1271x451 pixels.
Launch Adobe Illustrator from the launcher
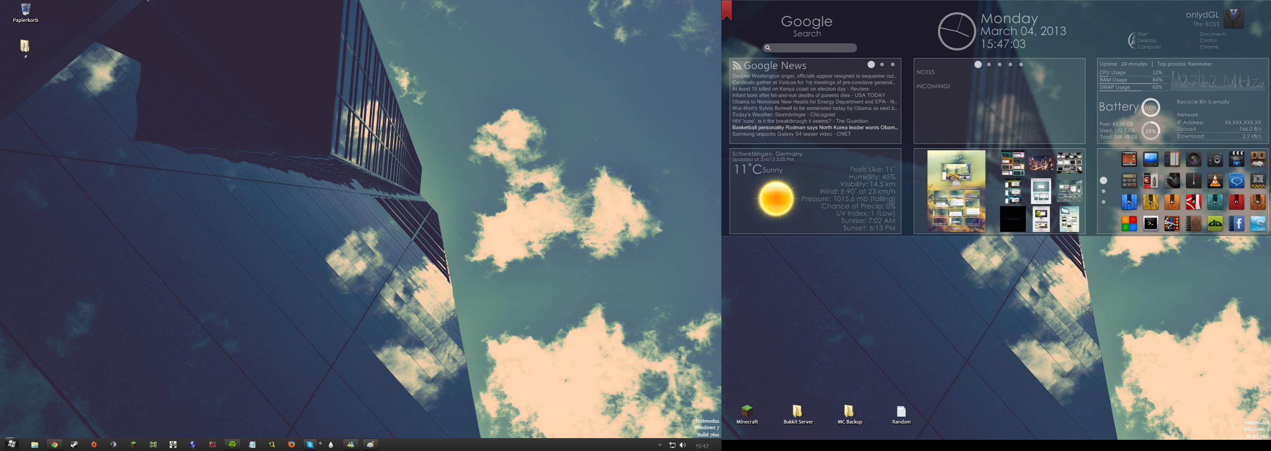[x=1172, y=202]
